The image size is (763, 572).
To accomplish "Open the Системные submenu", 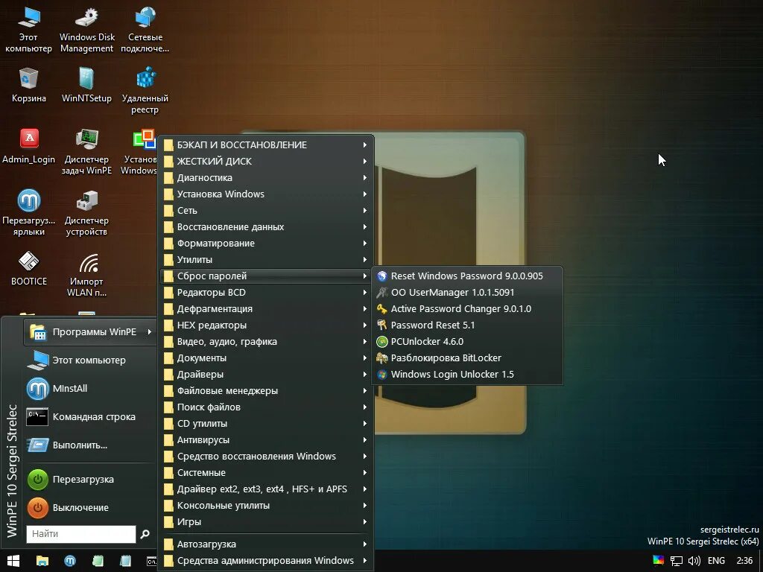I will point(266,473).
